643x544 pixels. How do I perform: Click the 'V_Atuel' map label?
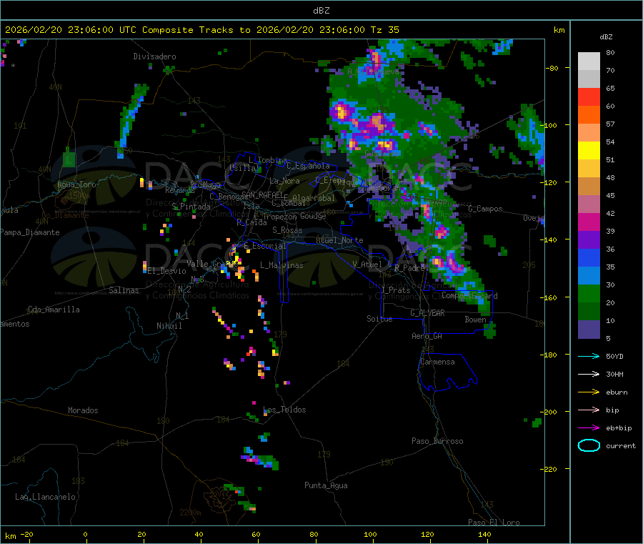point(367,264)
